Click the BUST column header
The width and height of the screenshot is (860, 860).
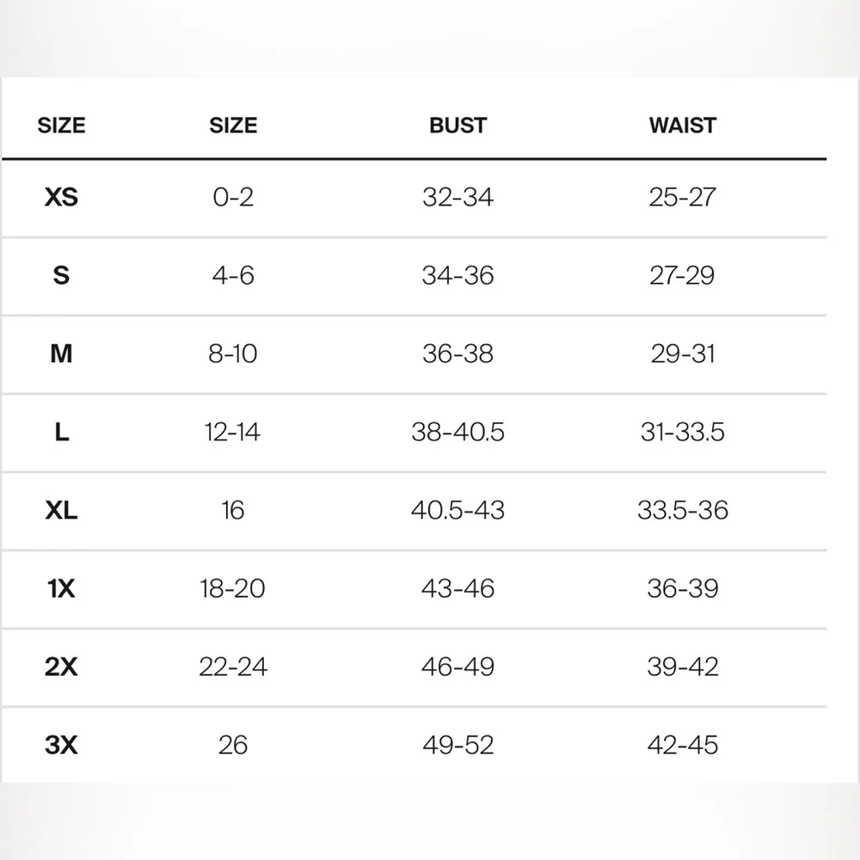pyautogui.click(x=458, y=126)
